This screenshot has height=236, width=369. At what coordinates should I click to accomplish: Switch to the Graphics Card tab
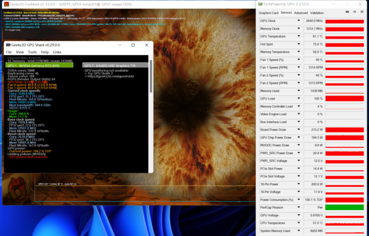268,13
